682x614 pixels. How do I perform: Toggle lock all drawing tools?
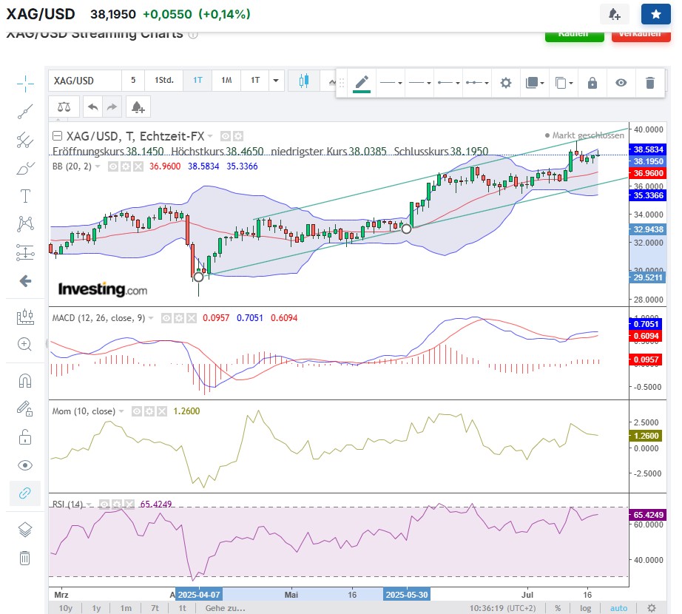click(25, 437)
